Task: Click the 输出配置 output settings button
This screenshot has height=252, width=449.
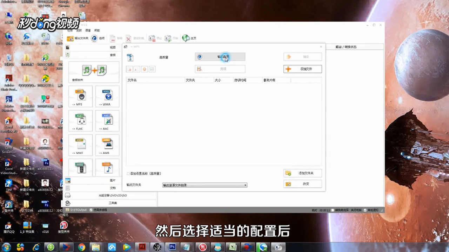Action: pyautogui.click(x=220, y=57)
